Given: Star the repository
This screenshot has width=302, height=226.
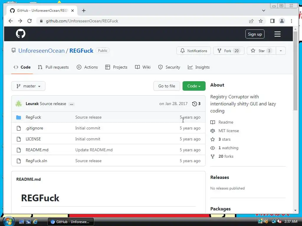Looking at the screenshot, I should coord(261,51).
